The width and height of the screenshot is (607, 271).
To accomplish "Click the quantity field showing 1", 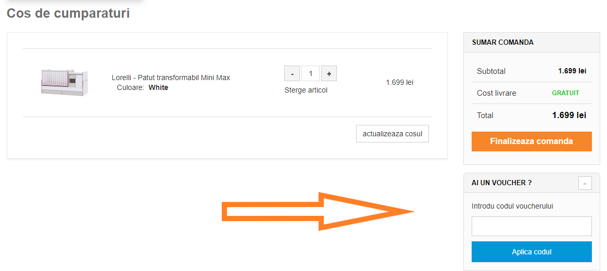I will point(310,73).
